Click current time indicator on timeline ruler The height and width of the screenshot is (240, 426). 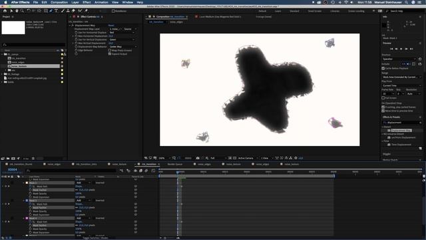pyautogui.click(x=178, y=172)
